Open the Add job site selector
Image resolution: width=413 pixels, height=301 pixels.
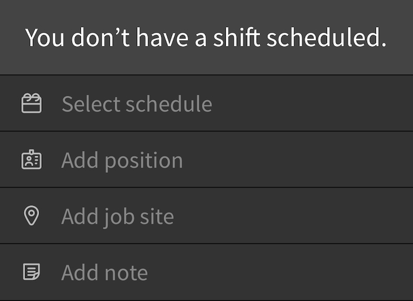coord(207,216)
